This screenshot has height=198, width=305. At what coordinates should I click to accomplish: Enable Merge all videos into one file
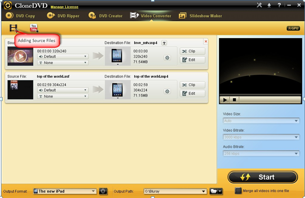[238, 191]
